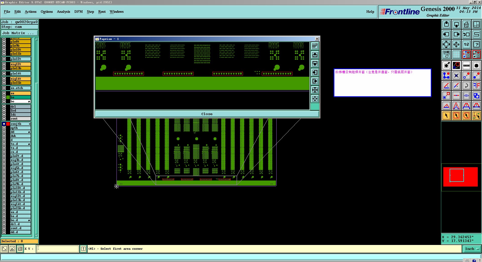
Task: Select the rectangle area selection tool
Action: (456, 116)
